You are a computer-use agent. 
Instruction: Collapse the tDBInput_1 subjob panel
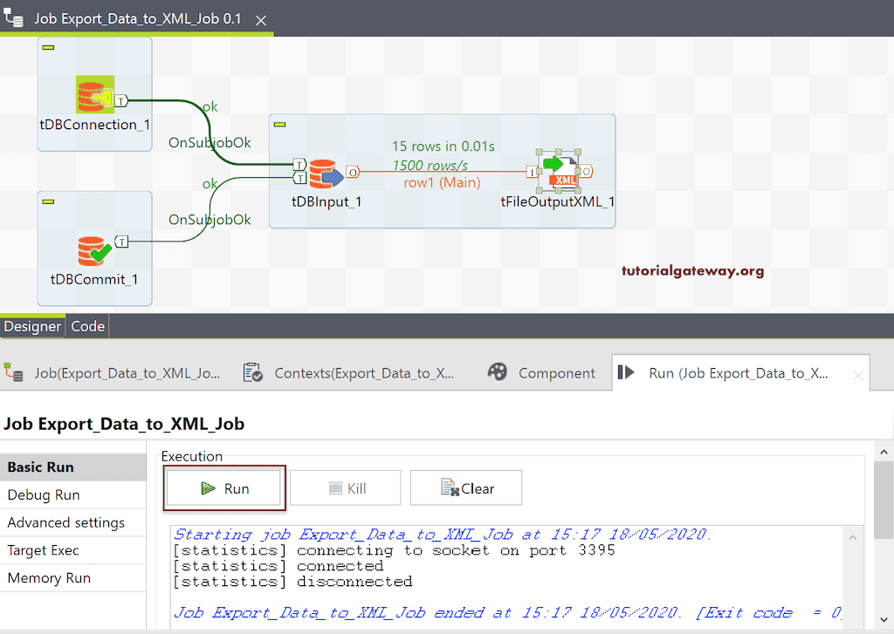coord(279,125)
